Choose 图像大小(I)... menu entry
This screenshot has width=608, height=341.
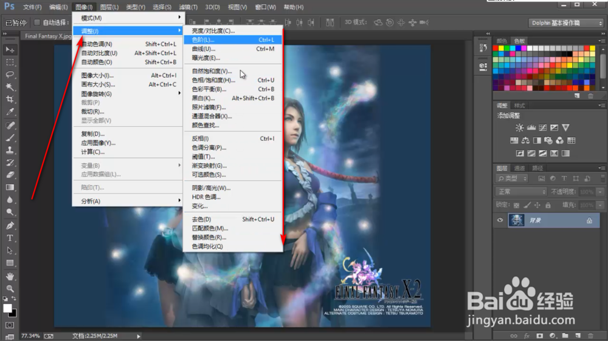point(127,75)
